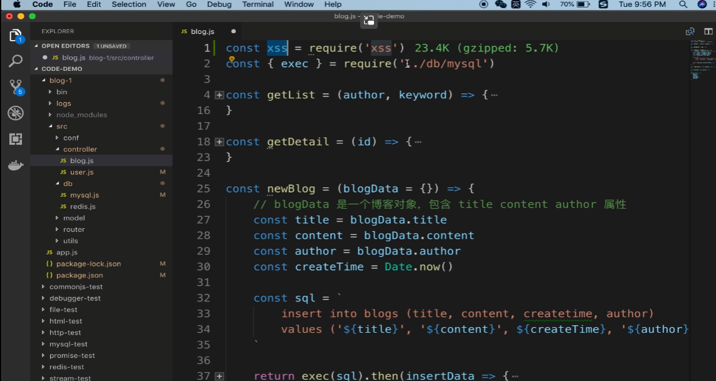
Task: Unfold the exec then block on line 37
Action: tap(219, 376)
